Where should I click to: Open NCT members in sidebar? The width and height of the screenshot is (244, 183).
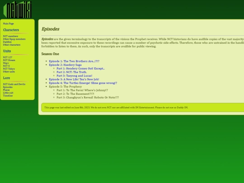[10, 36]
